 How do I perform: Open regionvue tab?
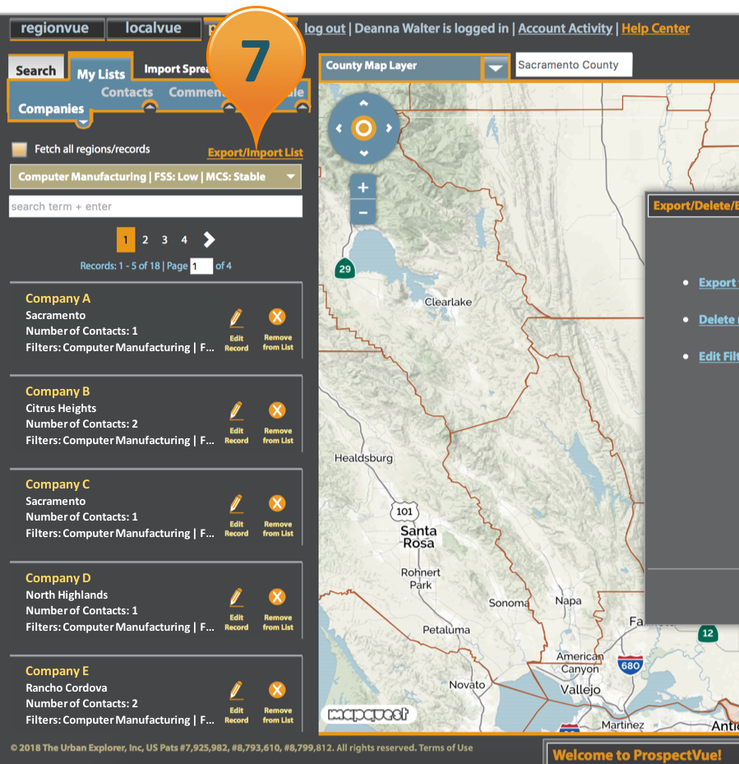57,28
